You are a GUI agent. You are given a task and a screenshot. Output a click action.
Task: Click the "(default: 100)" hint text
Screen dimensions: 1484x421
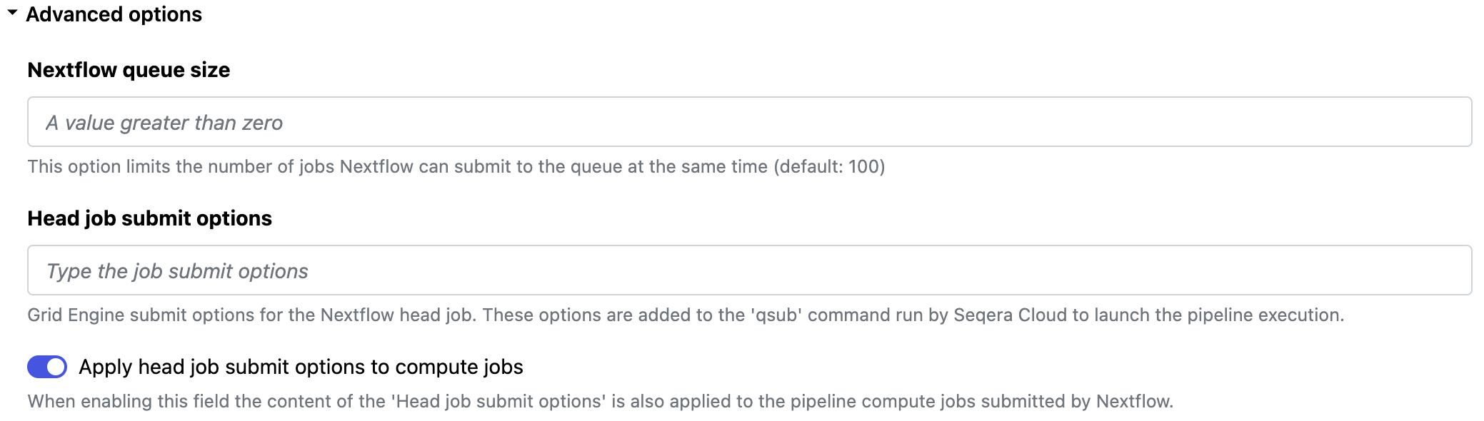coord(829,166)
